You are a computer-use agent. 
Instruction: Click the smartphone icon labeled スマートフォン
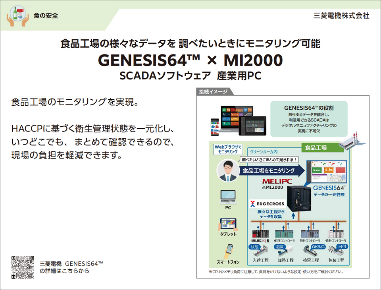tap(228, 251)
